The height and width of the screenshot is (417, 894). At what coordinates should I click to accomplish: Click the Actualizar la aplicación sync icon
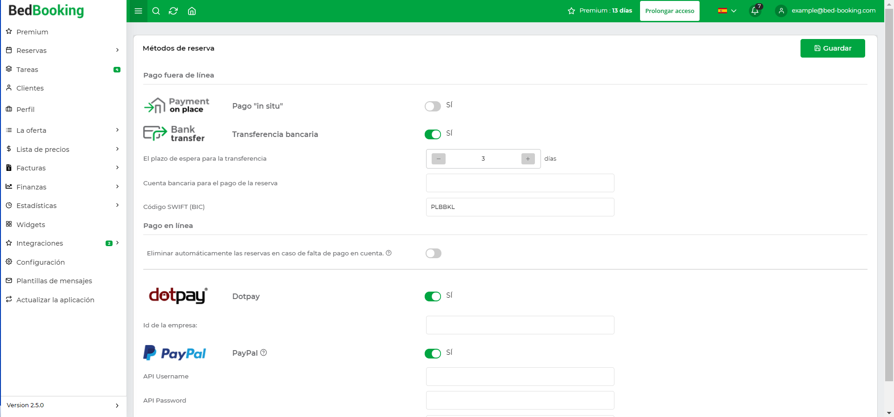(9, 300)
